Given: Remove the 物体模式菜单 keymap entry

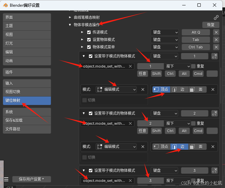Looking at the screenshot, I should click(216, 47).
